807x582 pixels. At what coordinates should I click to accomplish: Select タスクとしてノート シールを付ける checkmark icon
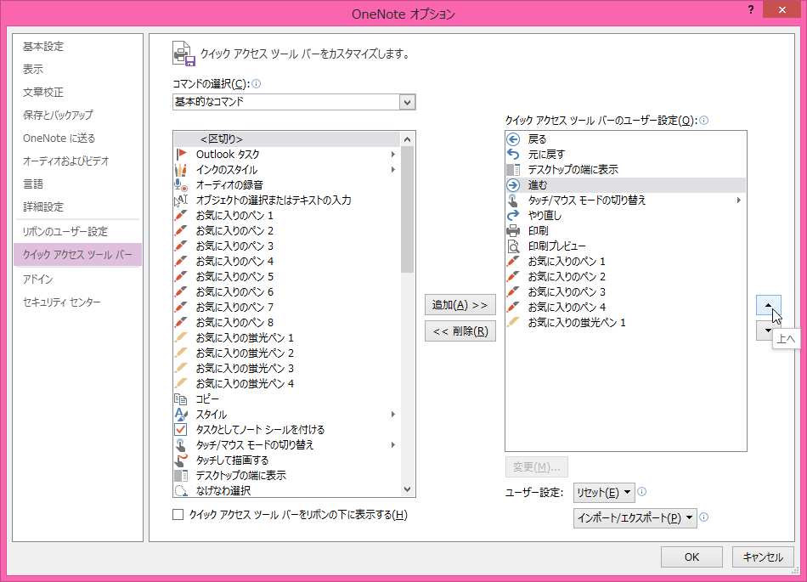tap(181, 429)
